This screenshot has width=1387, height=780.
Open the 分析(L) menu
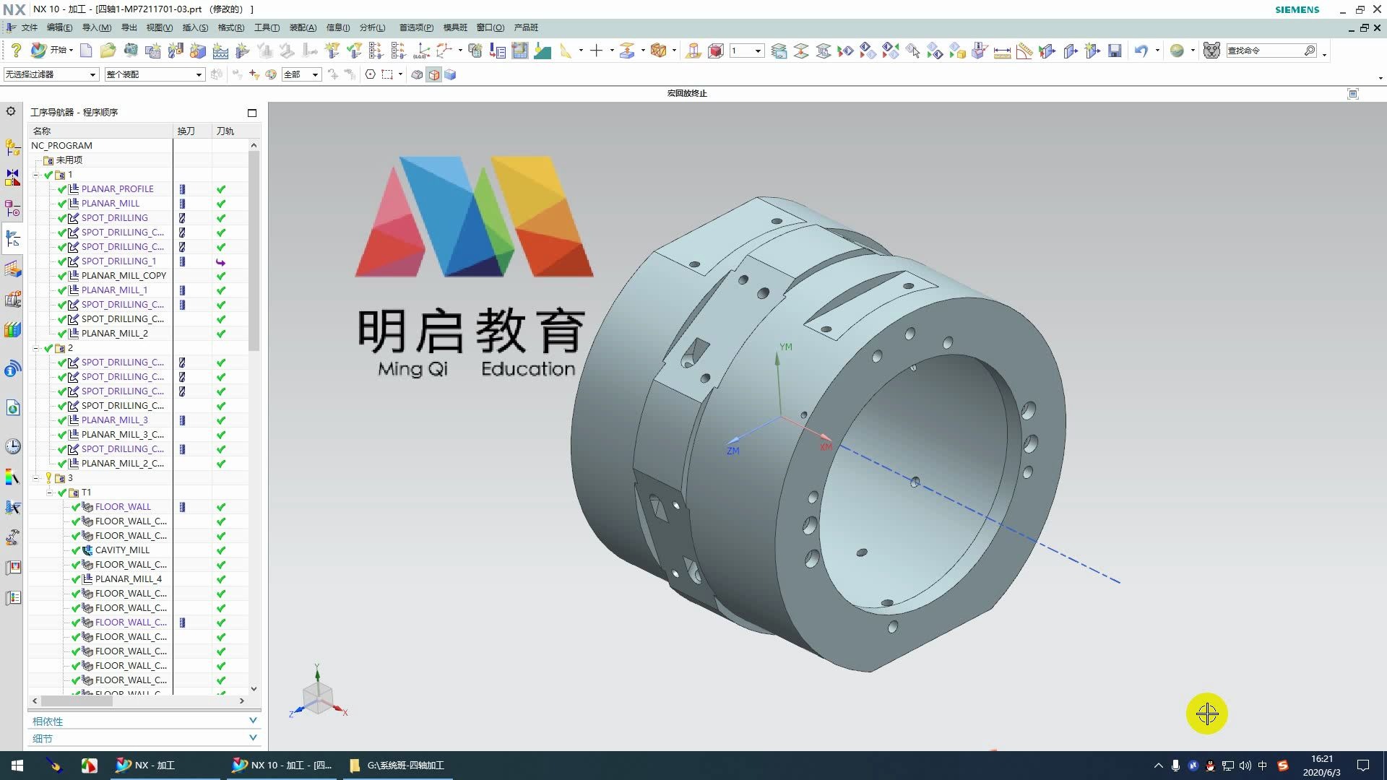coord(372,27)
